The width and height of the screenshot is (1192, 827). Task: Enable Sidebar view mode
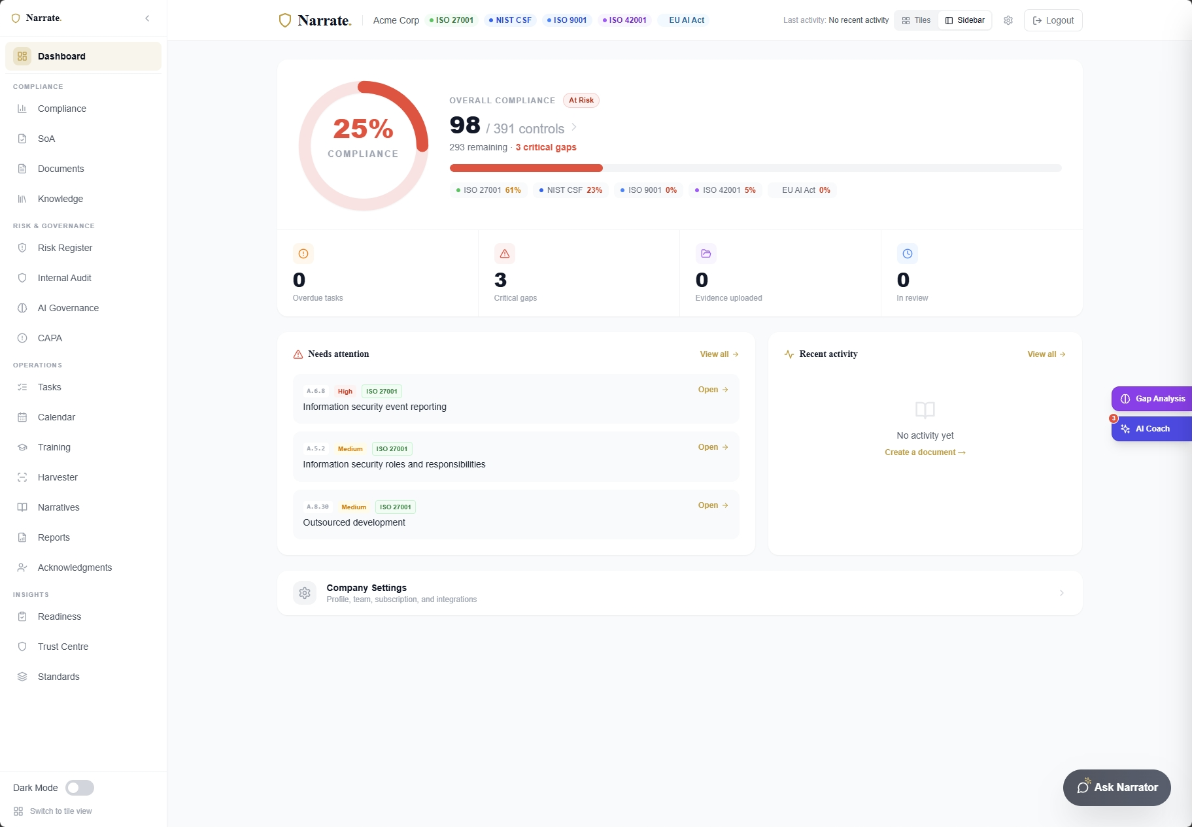tap(964, 20)
